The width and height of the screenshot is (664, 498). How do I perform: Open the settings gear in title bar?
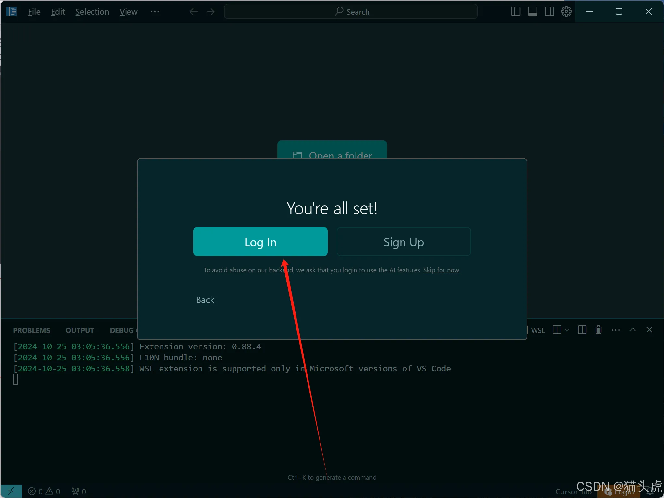tap(566, 12)
